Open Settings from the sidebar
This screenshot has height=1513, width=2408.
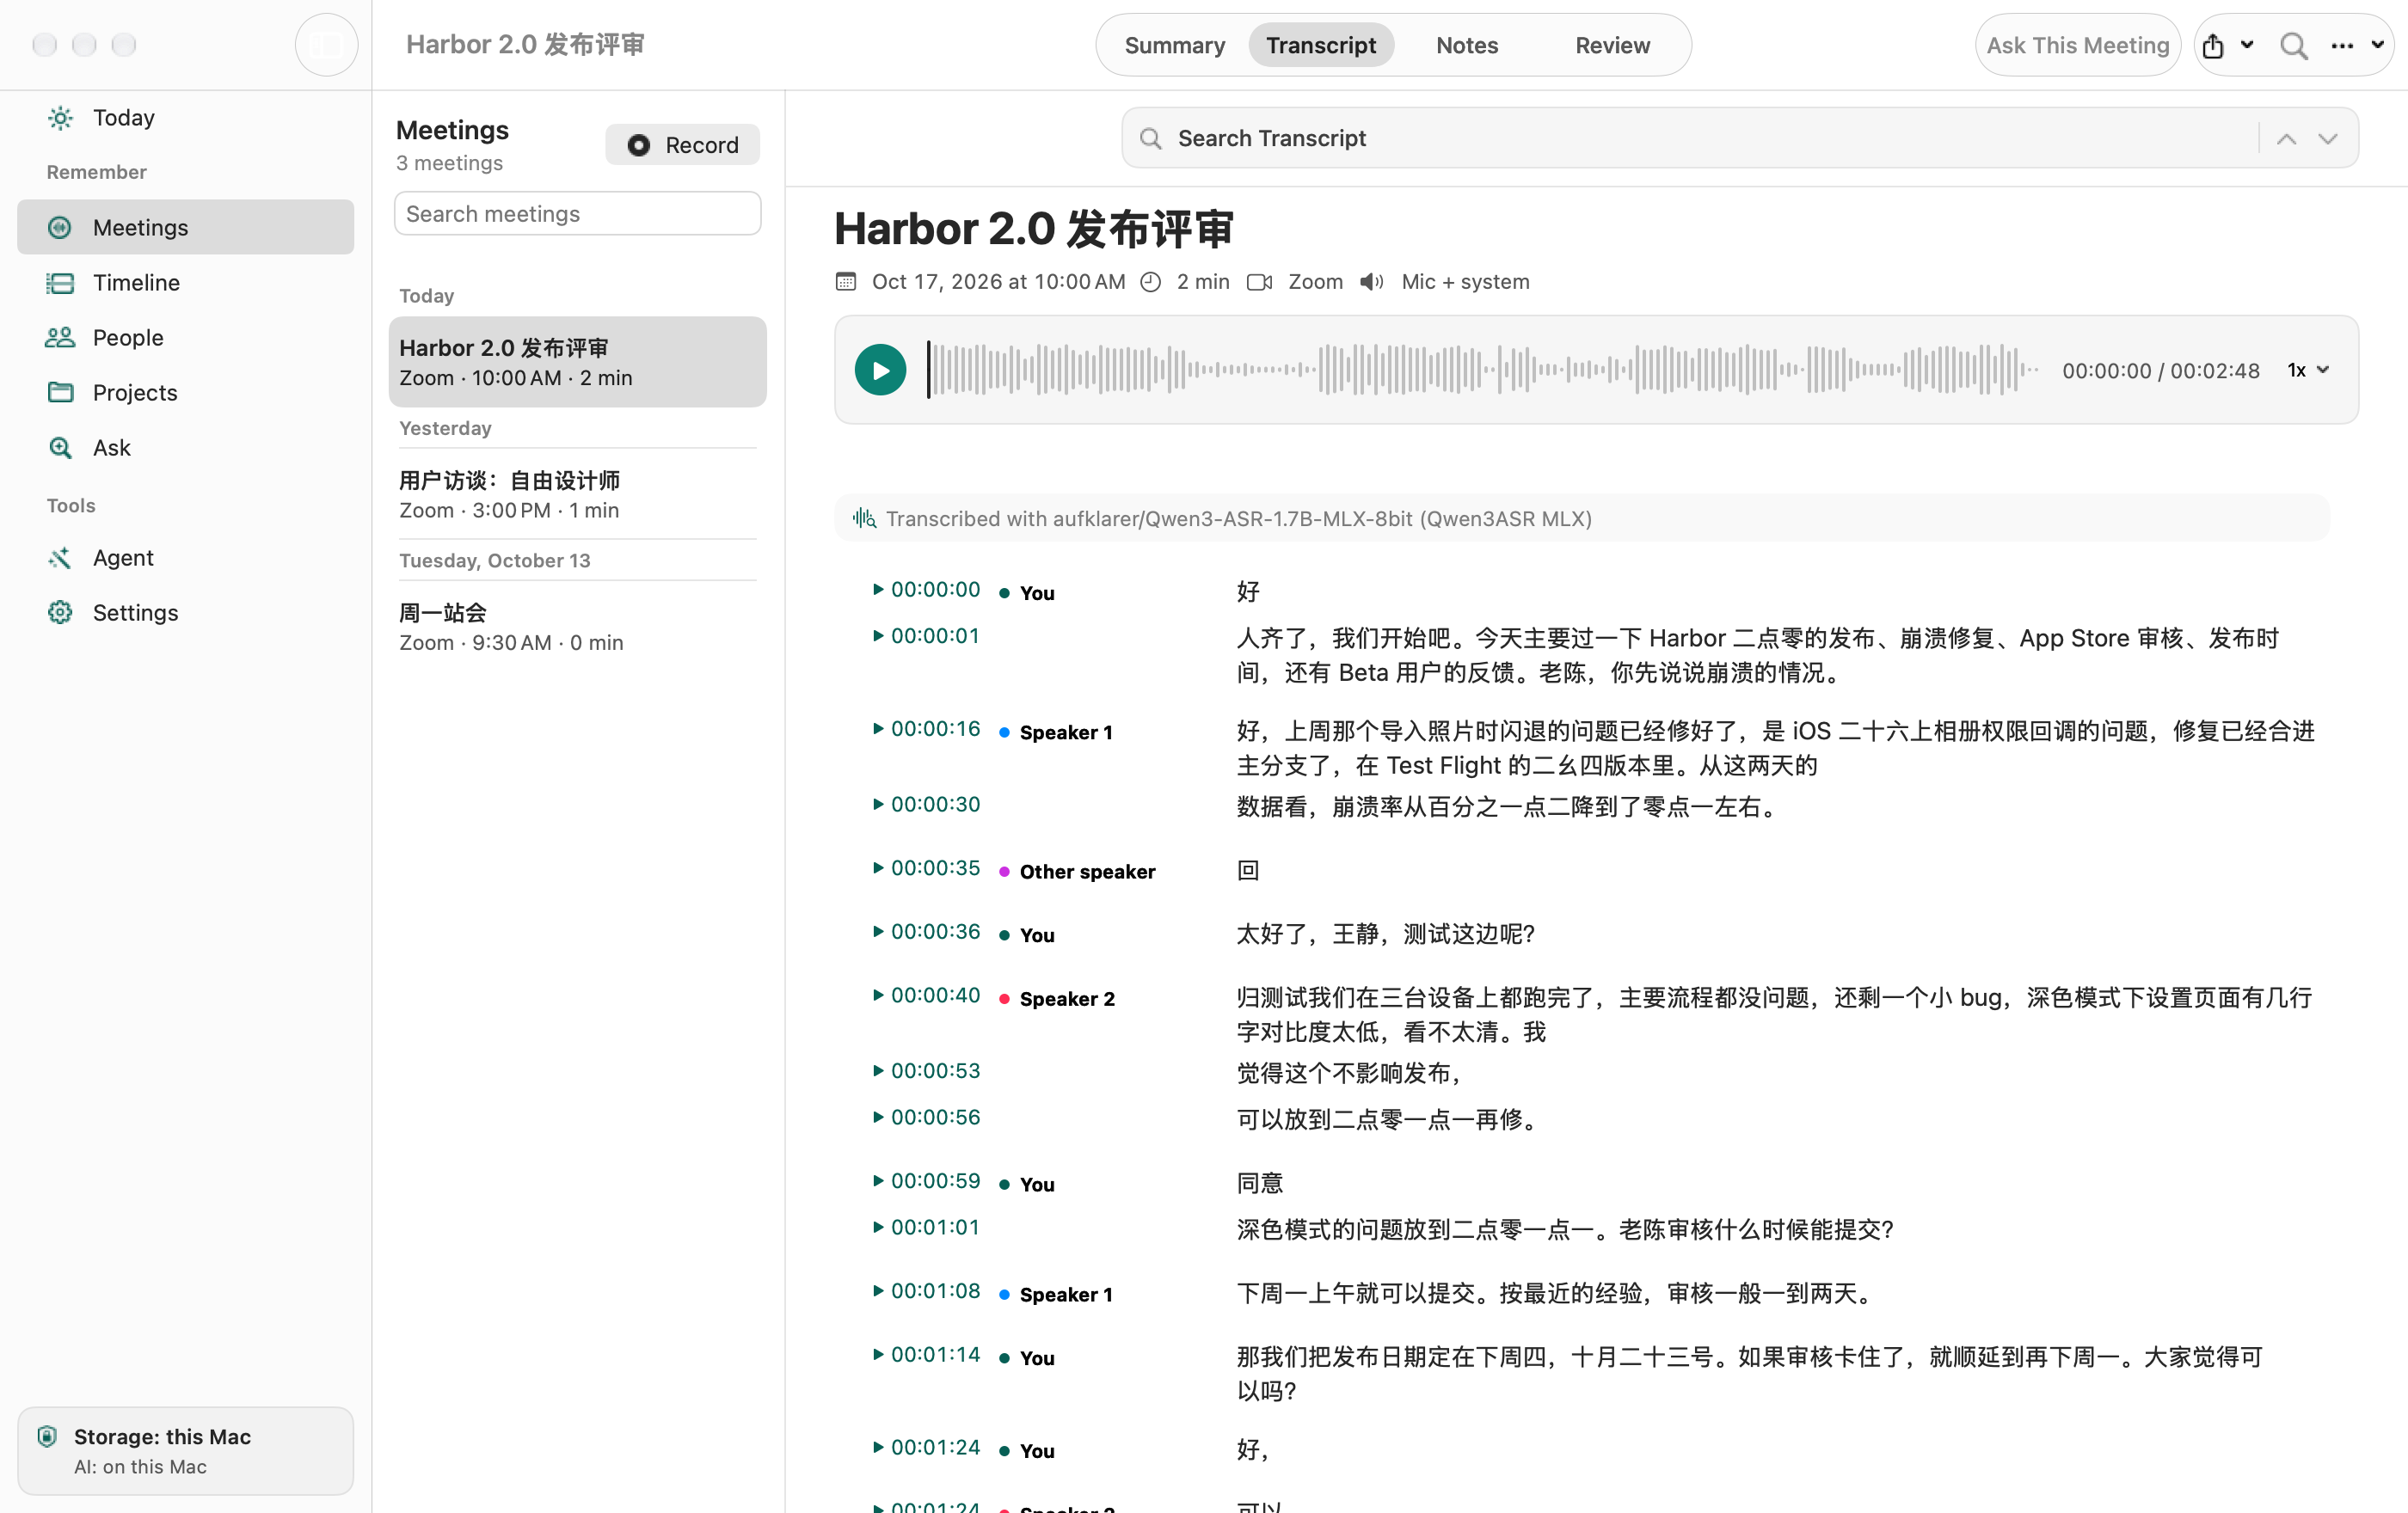185,611
